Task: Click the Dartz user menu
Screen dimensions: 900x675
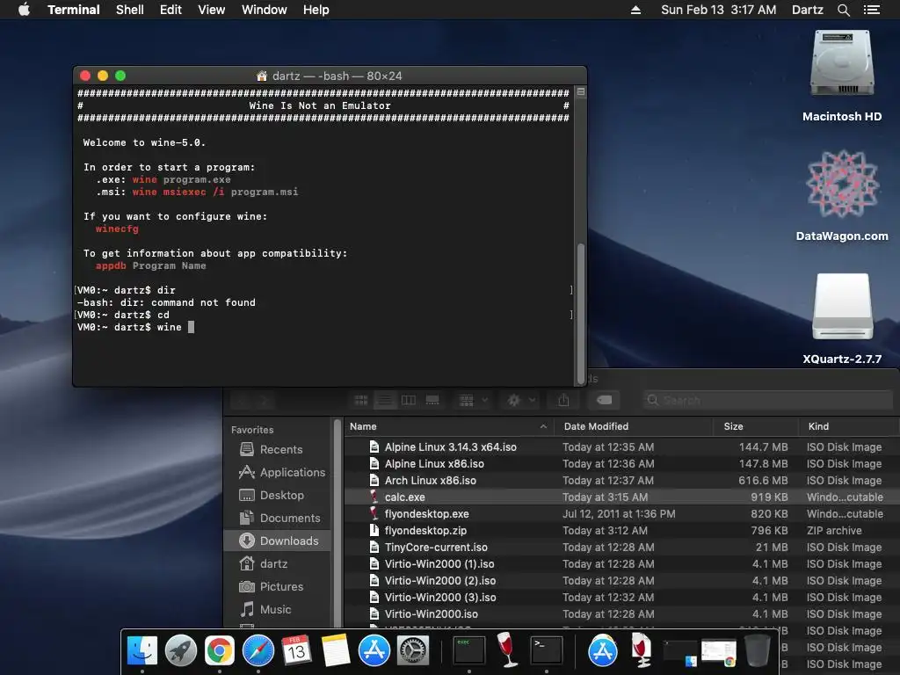Action: (x=808, y=10)
